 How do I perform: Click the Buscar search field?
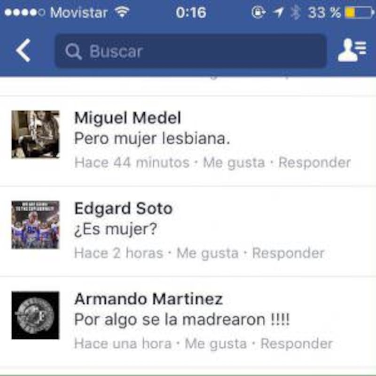(x=191, y=51)
